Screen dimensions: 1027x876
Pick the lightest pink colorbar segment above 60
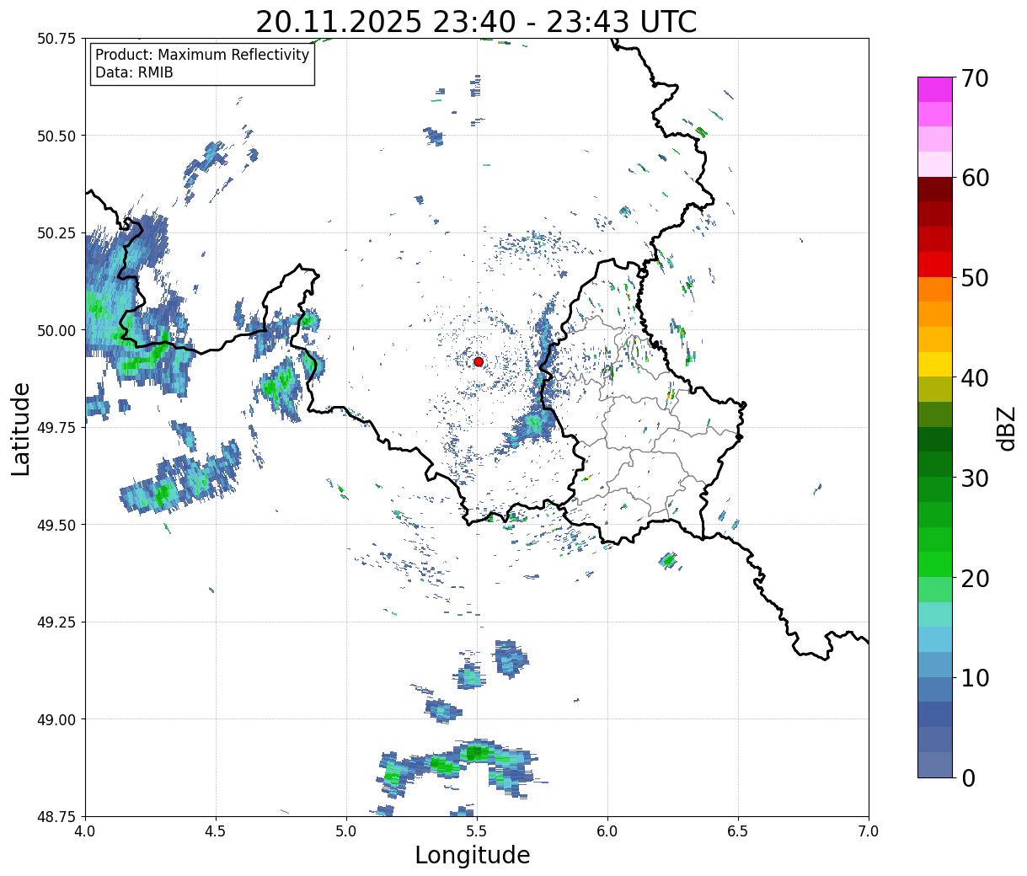pyautogui.click(x=934, y=164)
